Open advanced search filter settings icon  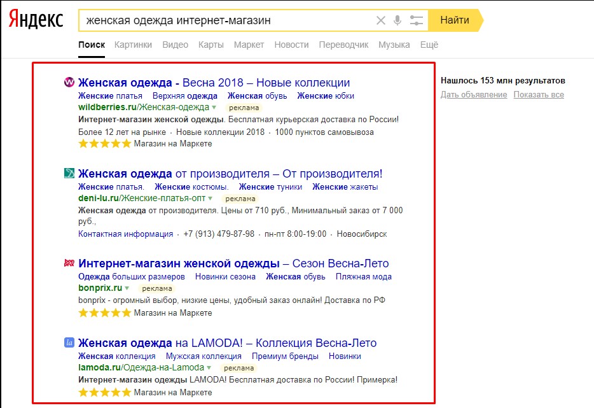tap(417, 20)
